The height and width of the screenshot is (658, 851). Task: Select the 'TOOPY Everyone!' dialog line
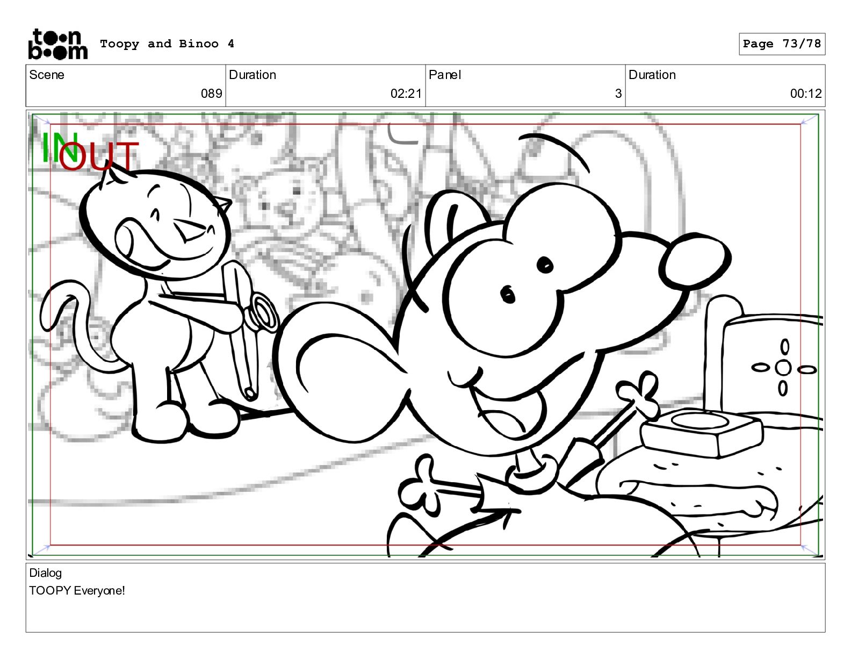77,591
